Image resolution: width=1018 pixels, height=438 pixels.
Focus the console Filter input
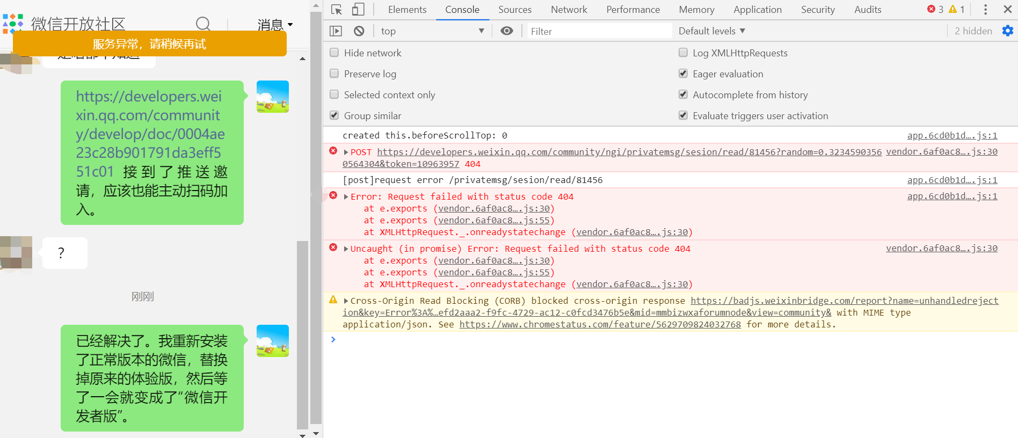599,31
